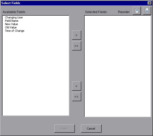Select the Field Name entry

coord(12,21)
